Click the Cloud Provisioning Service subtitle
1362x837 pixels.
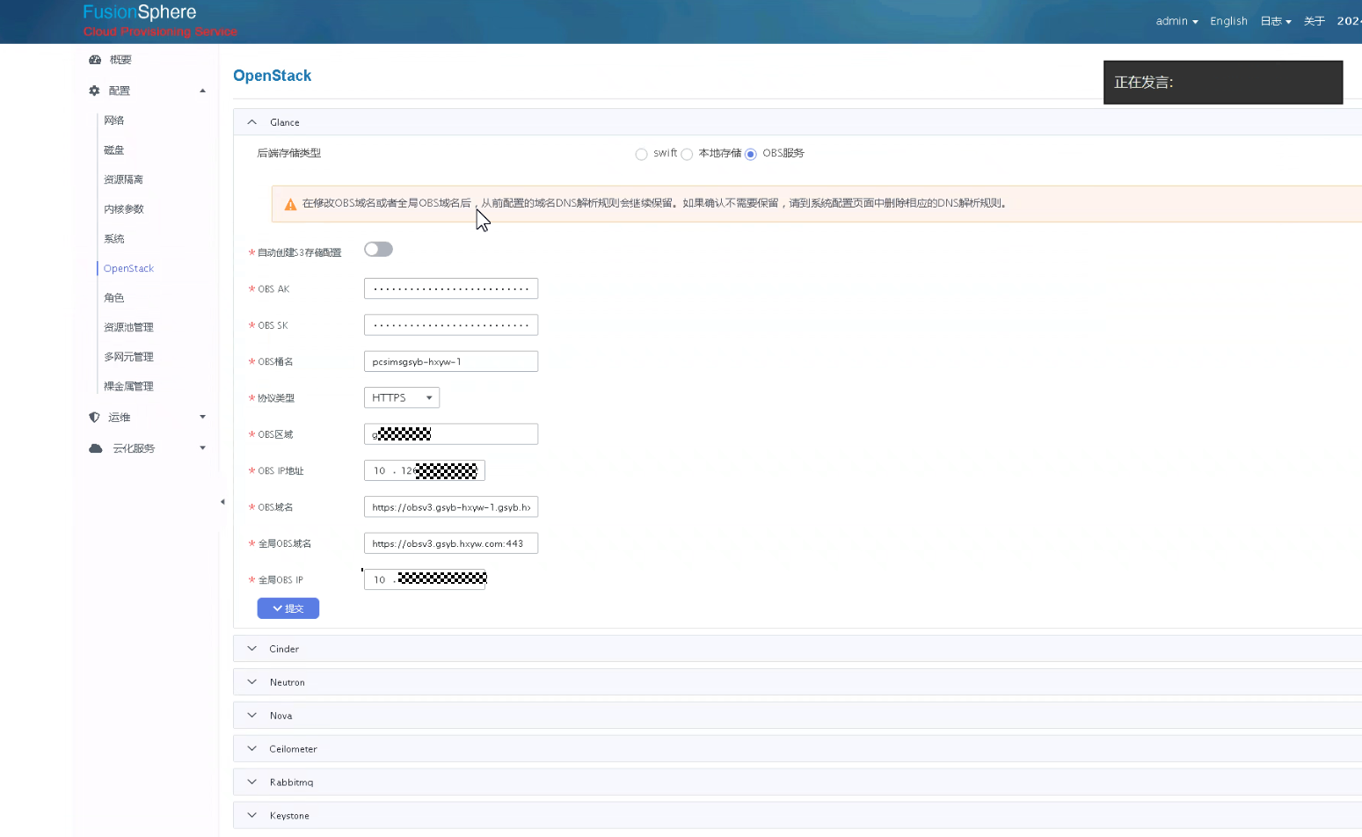click(x=160, y=32)
